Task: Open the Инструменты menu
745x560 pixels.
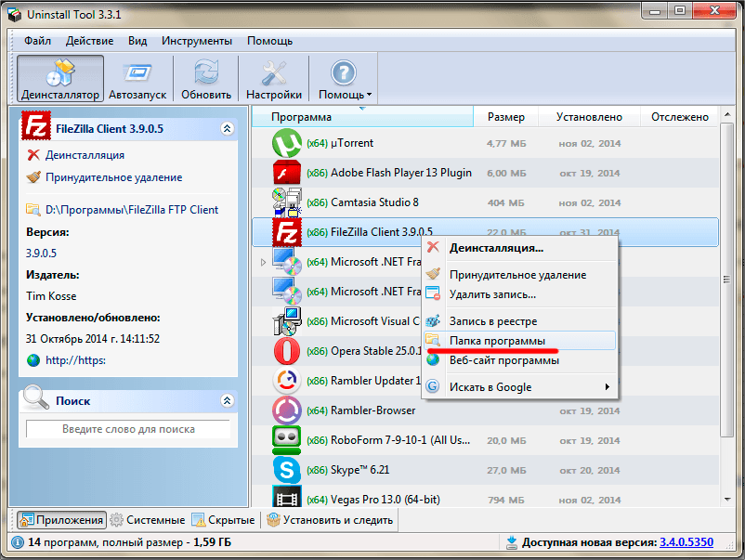Action: click(x=197, y=41)
